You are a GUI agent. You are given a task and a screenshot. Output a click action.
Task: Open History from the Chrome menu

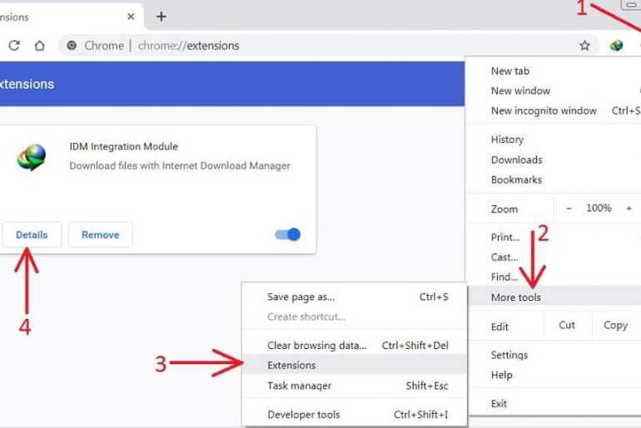click(553, 140)
